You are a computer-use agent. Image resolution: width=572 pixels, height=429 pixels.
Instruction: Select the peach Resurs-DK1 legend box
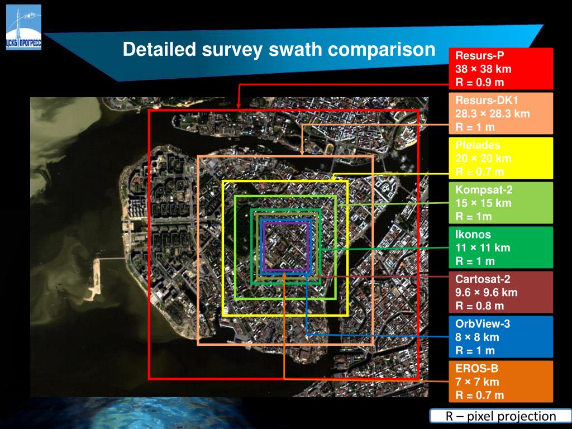[x=500, y=113]
